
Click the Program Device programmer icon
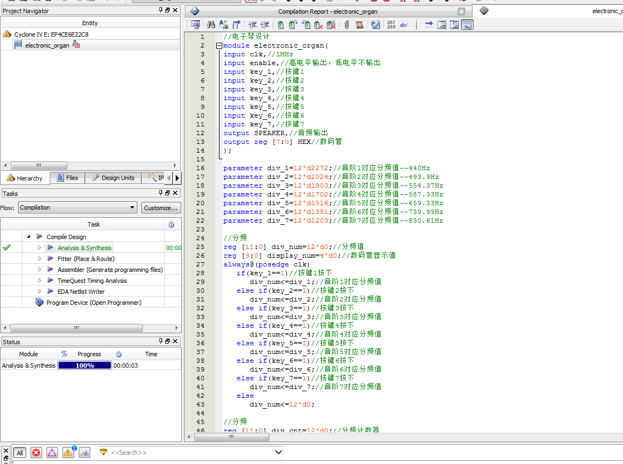coord(39,303)
